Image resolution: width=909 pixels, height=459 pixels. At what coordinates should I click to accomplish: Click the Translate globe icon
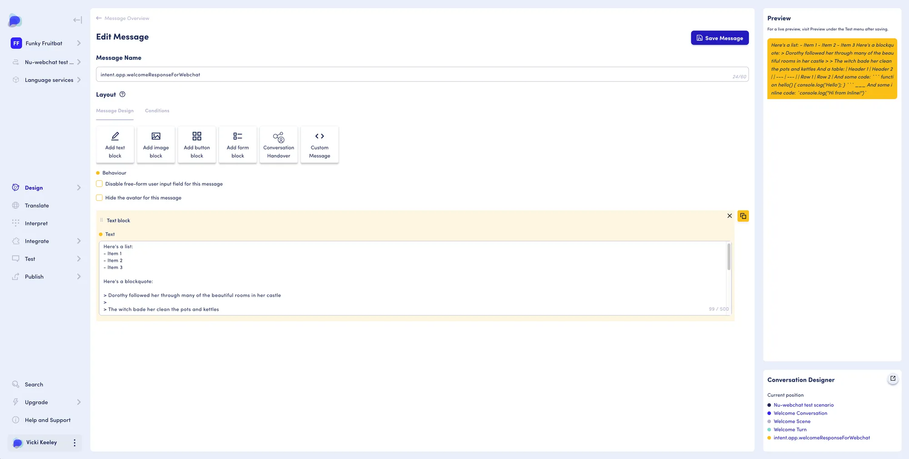coord(16,205)
